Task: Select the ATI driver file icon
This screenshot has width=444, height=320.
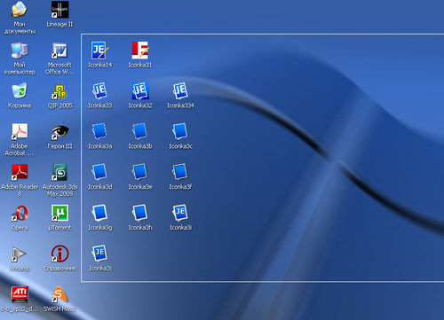Action: (x=20, y=294)
